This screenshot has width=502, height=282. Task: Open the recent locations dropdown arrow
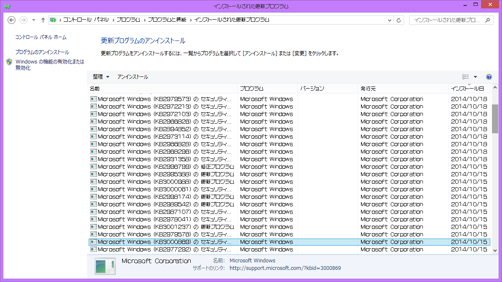pos(33,20)
